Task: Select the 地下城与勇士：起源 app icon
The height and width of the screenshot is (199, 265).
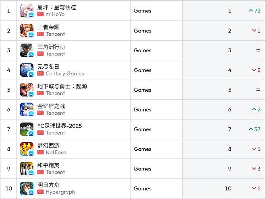Action: [x=27, y=90]
